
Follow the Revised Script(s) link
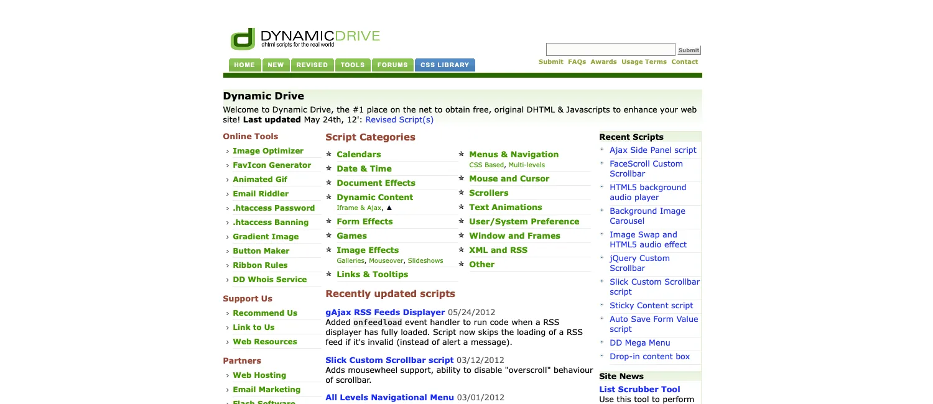click(399, 120)
